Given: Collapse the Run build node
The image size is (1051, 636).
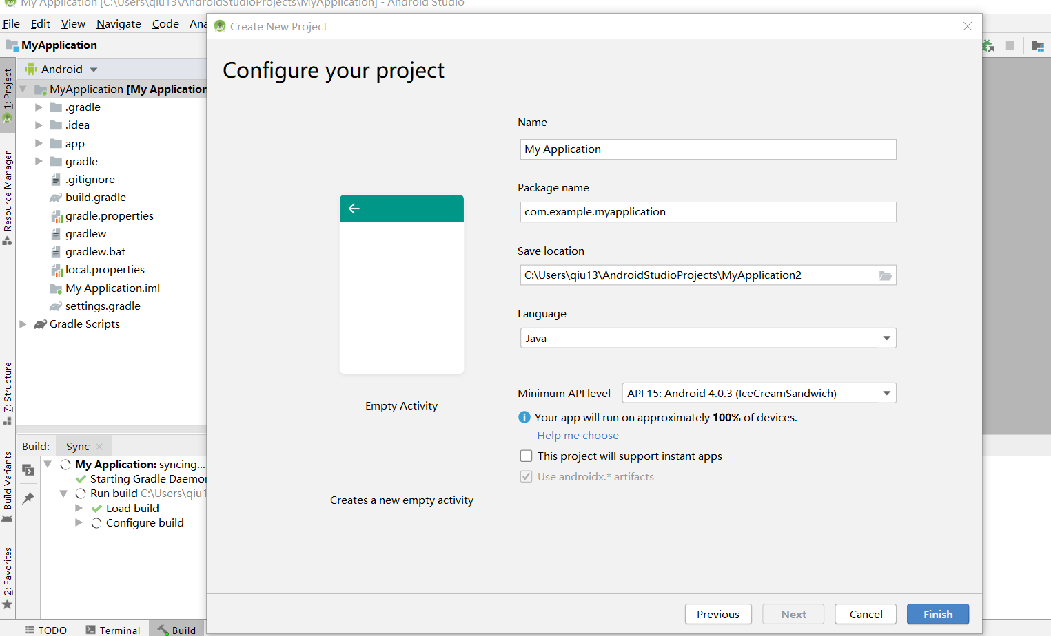Looking at the screenshot, I should [63, 494].
